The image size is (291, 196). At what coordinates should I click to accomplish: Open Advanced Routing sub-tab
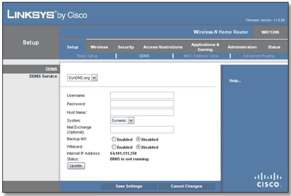click(x=258, y=56)
